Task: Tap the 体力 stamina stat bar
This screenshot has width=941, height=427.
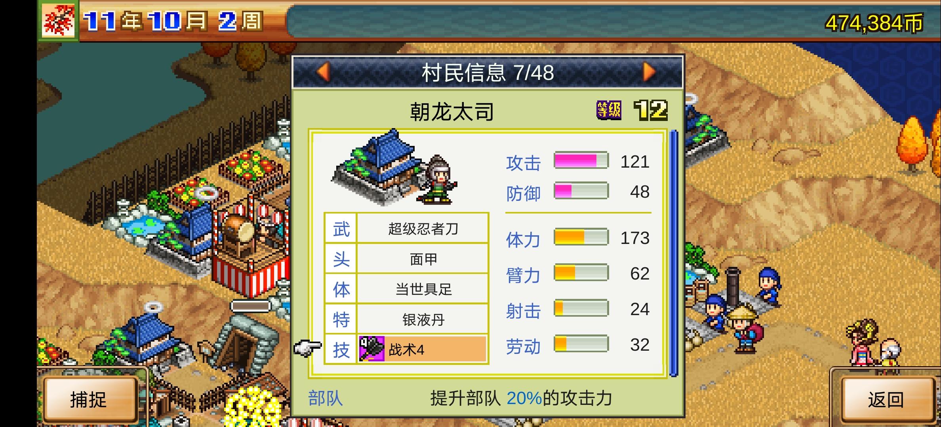Action: pyautogui.click(x=581, y=237)
